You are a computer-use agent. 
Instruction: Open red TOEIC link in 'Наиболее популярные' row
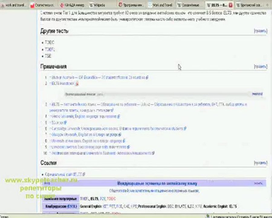(x=111, y=199)
